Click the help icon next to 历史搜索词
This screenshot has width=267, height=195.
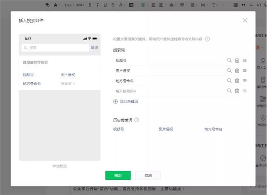(x=136, y=120)
